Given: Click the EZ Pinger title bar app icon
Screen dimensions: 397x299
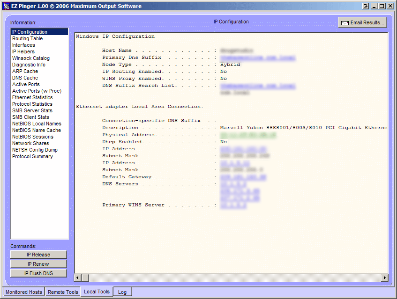Looking at the screenshot, I should coord(7,6).
